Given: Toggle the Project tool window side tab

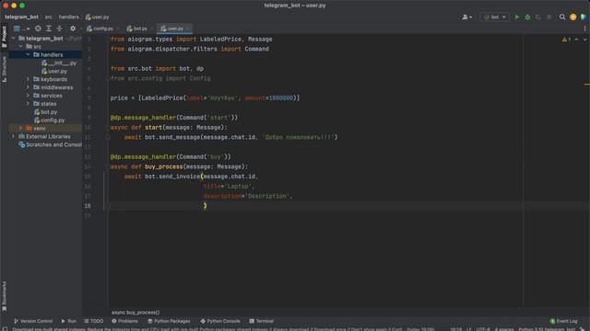Looking at the screenshot, I should tap(4, 37).
